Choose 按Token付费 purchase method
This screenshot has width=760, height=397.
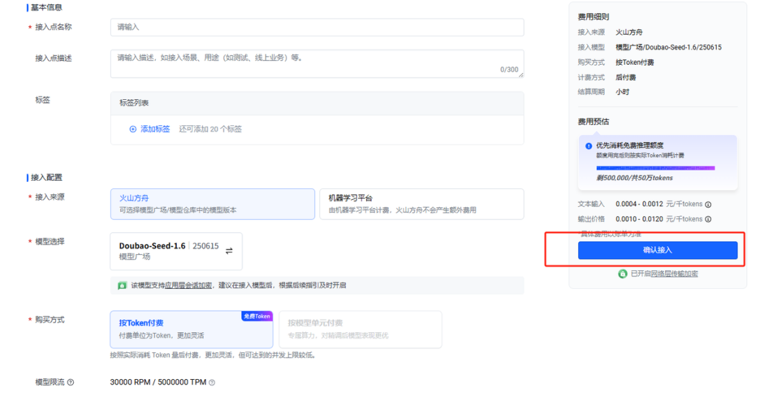[191, 329]
